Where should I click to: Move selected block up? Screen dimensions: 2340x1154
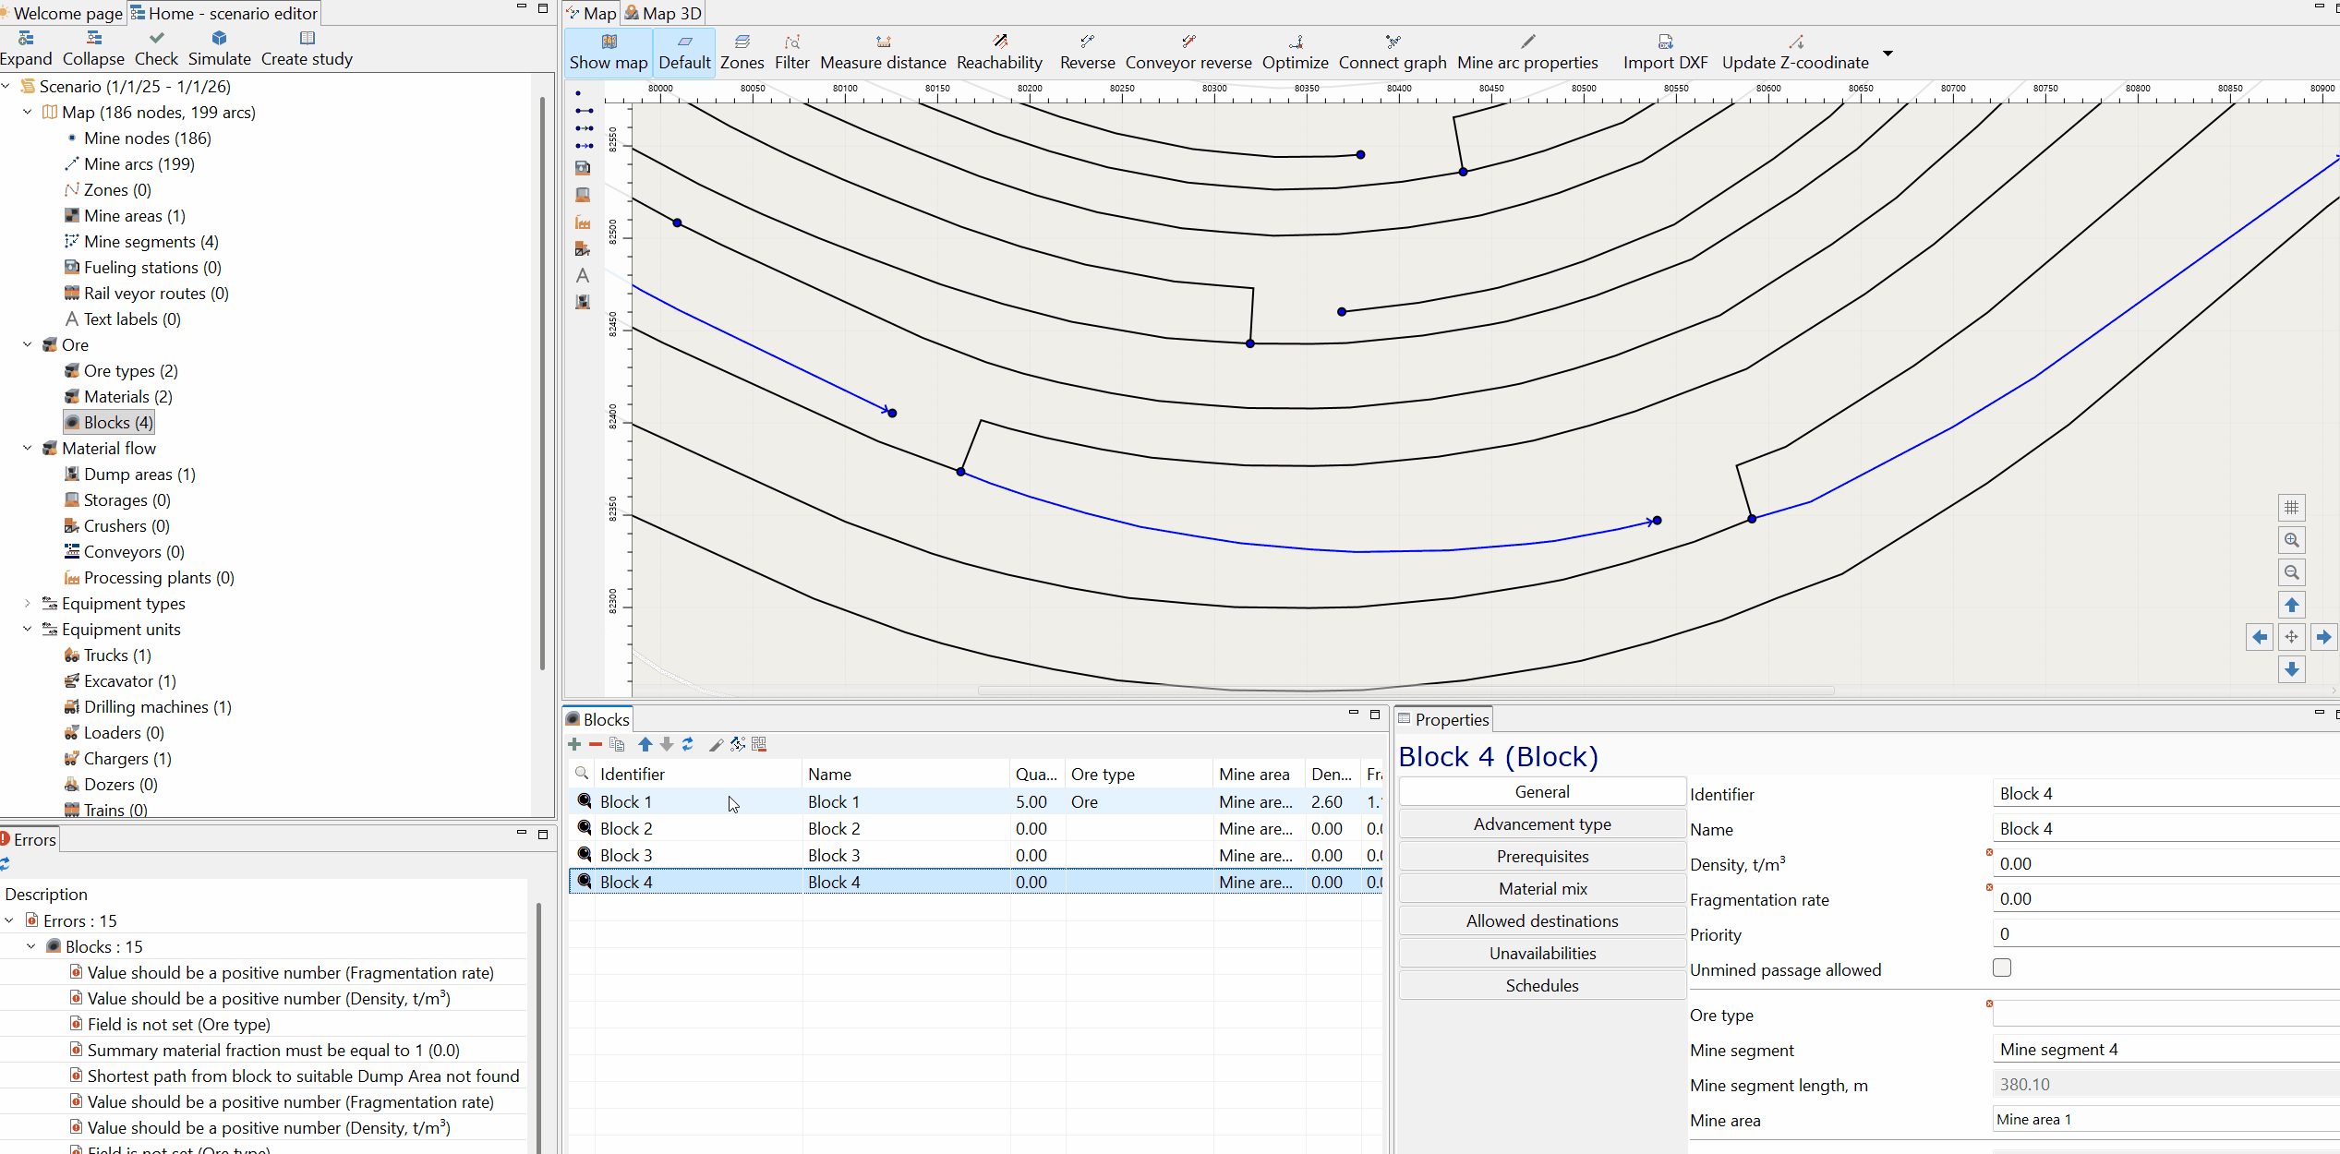[645, 744]
